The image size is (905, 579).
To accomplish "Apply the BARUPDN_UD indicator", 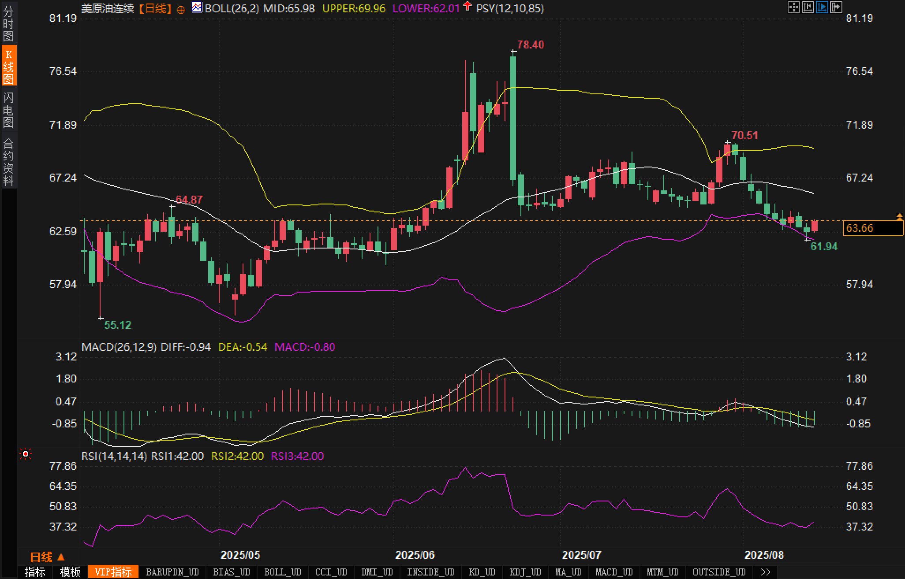I will (x=172, y=572).
